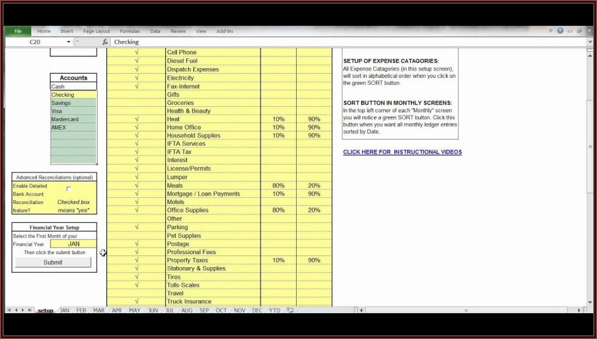
Task: Go to previous sheet tab arrow
Action: click(16, 310)
